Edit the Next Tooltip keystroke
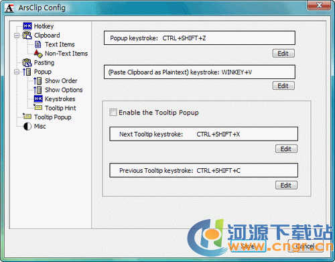The image size is (335, 262). pyautogui.click(x=286, y=149)
